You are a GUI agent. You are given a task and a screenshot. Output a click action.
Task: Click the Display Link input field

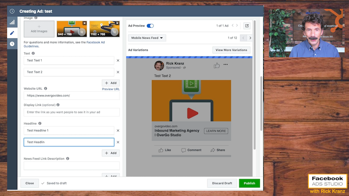click(72, 112)
